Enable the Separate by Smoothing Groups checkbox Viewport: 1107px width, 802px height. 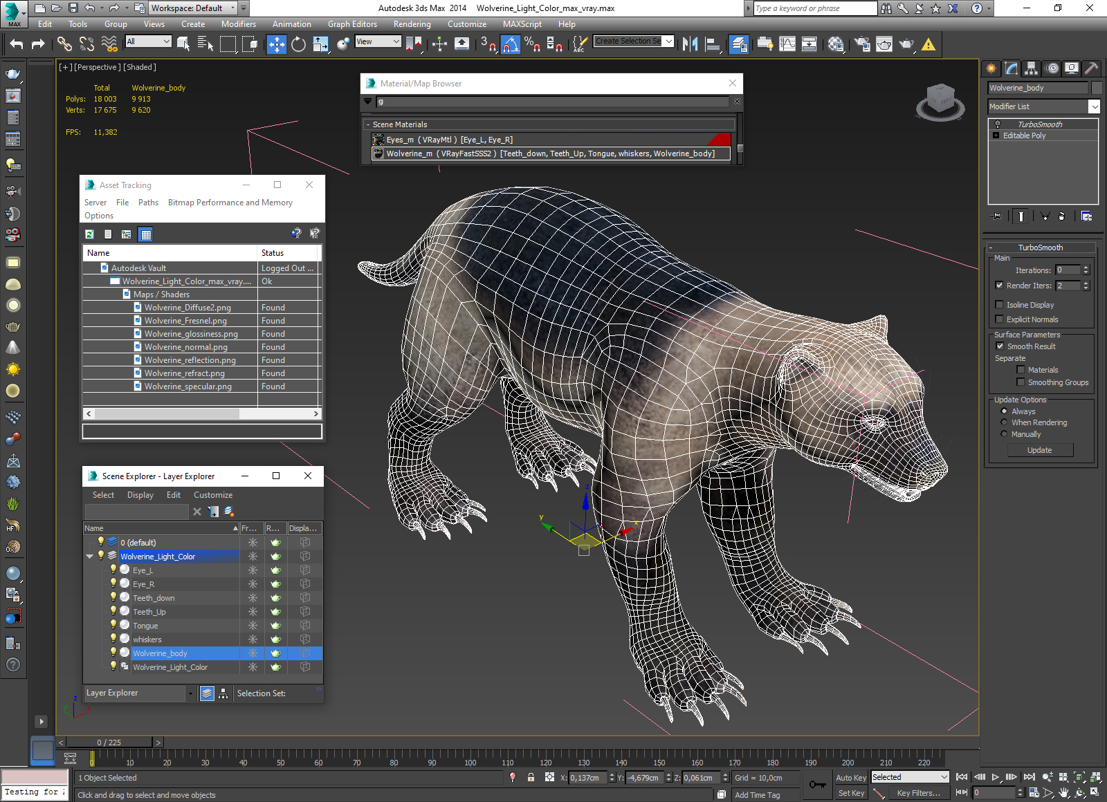[x=1021, y=382]
